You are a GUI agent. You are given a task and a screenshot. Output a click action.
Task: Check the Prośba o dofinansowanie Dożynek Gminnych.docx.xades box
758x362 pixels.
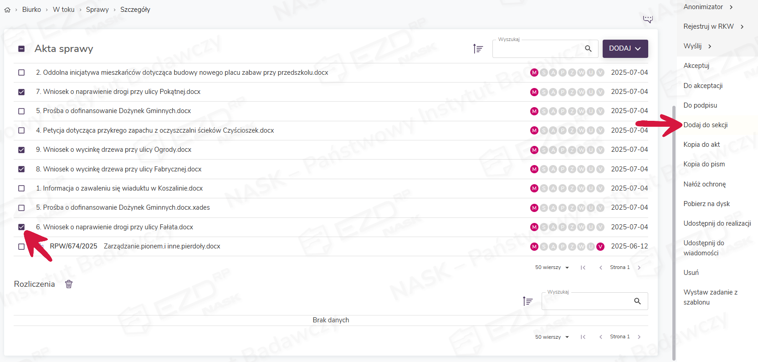21,208
